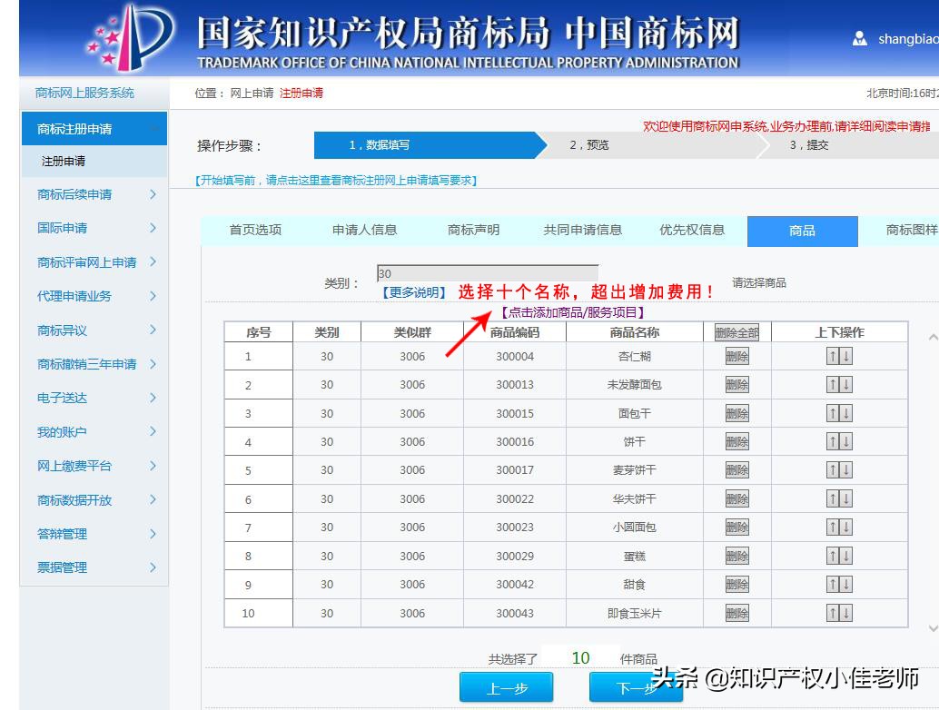Click the arrows icon beside 麦芽饼干
939x710 pixels.
(837, 469)
